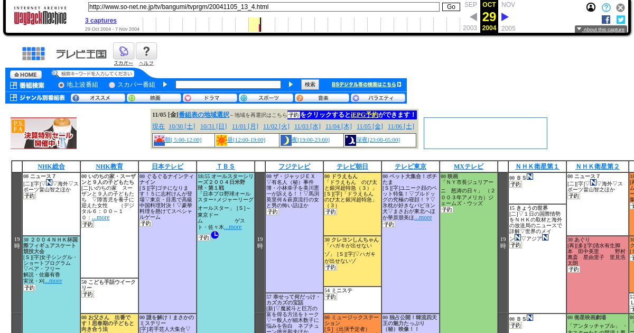Expand ...more in NHK杯フィギュアスケート listing
The width and height of the screenshot is (634, 333).
[x=53, y=281]
